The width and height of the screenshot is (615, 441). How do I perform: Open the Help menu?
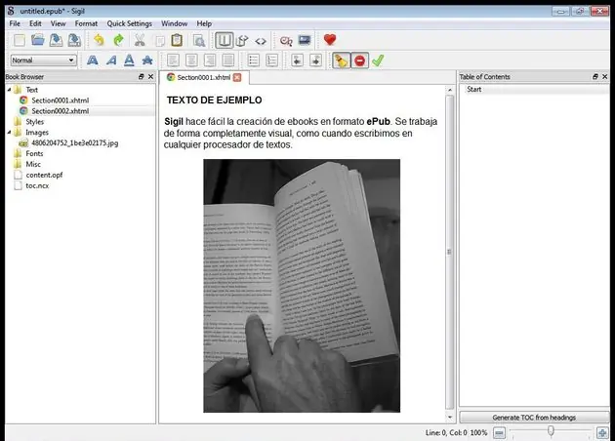(204, 23)
